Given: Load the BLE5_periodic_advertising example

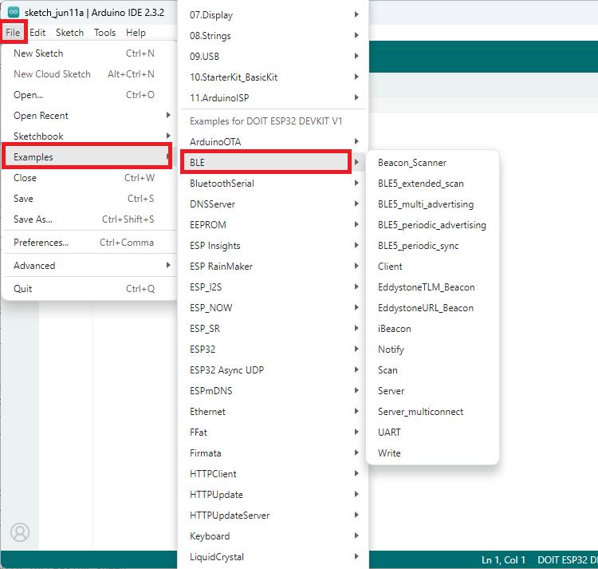Looking at the screenshot, I should click(x=432, y=225).
